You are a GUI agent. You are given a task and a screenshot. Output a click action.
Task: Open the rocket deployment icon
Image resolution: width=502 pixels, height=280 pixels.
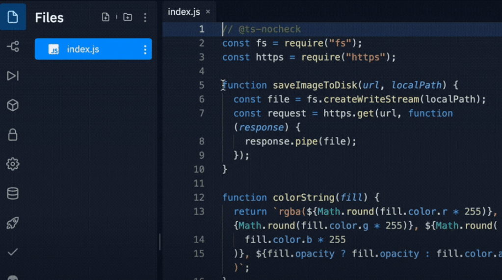13,223
